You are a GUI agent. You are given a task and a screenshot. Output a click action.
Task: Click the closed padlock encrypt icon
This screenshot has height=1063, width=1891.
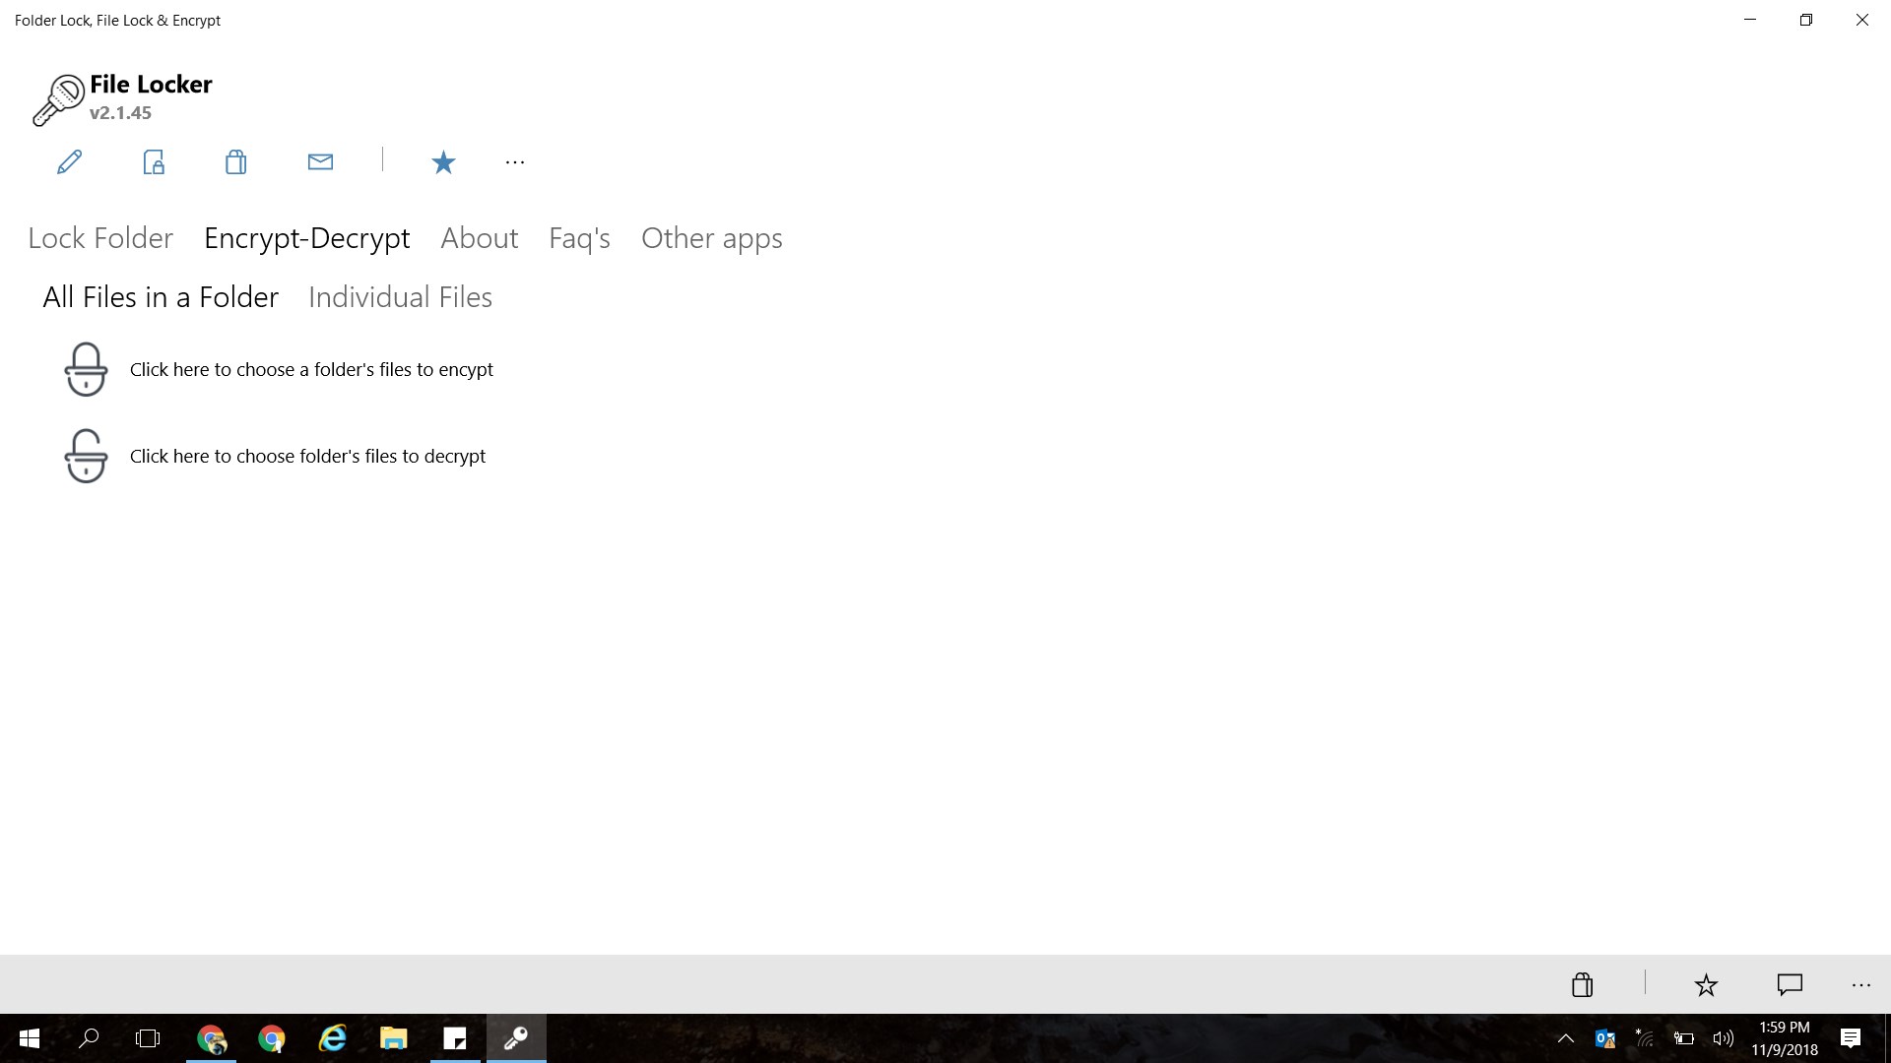pyautogui.click(x=86, y=369)
